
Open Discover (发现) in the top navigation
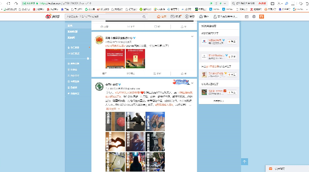coord(190,17)
